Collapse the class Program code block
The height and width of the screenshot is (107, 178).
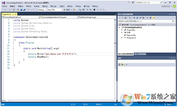(13, 43)
